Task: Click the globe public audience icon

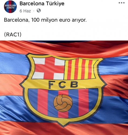Action: pos(39,11)
